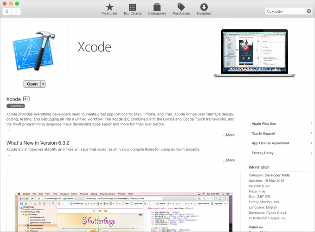315x232 pixels.
Task: Go back with the left arrow button
Action: 7,12
